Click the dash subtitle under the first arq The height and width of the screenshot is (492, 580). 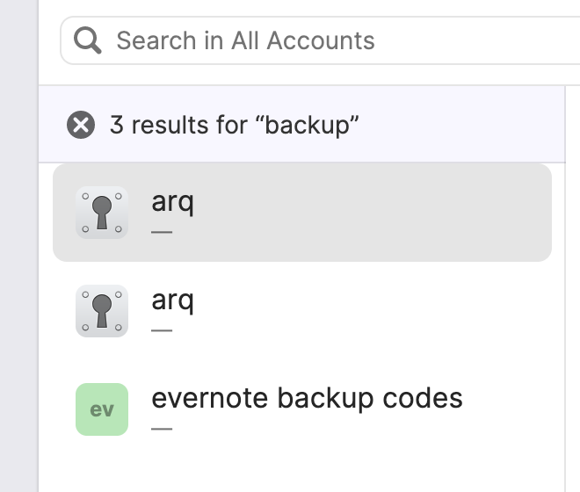point(162,233)
